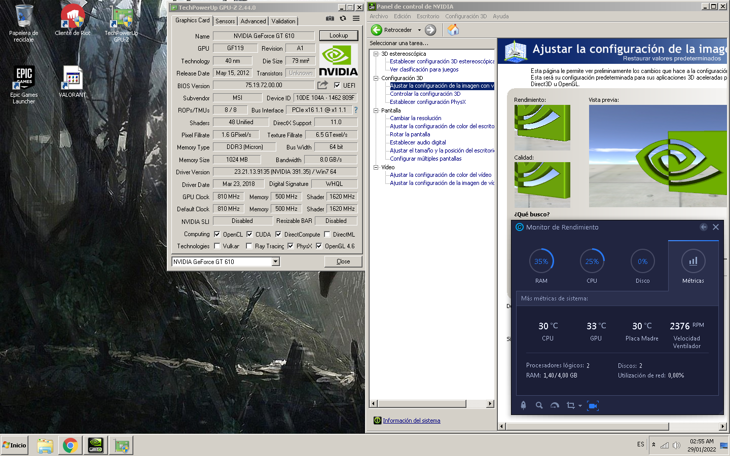Screen dimensions: 730x456
Task: Open the Ayuda menu
Action: [x=501, y=16]
